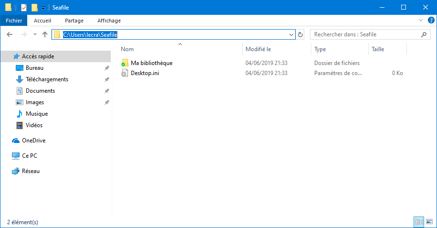Open Documents in the sidebar

click(40, 91)
